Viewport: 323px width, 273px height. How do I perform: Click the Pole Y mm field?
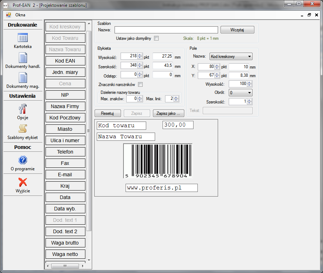click(x=239, y=75)
